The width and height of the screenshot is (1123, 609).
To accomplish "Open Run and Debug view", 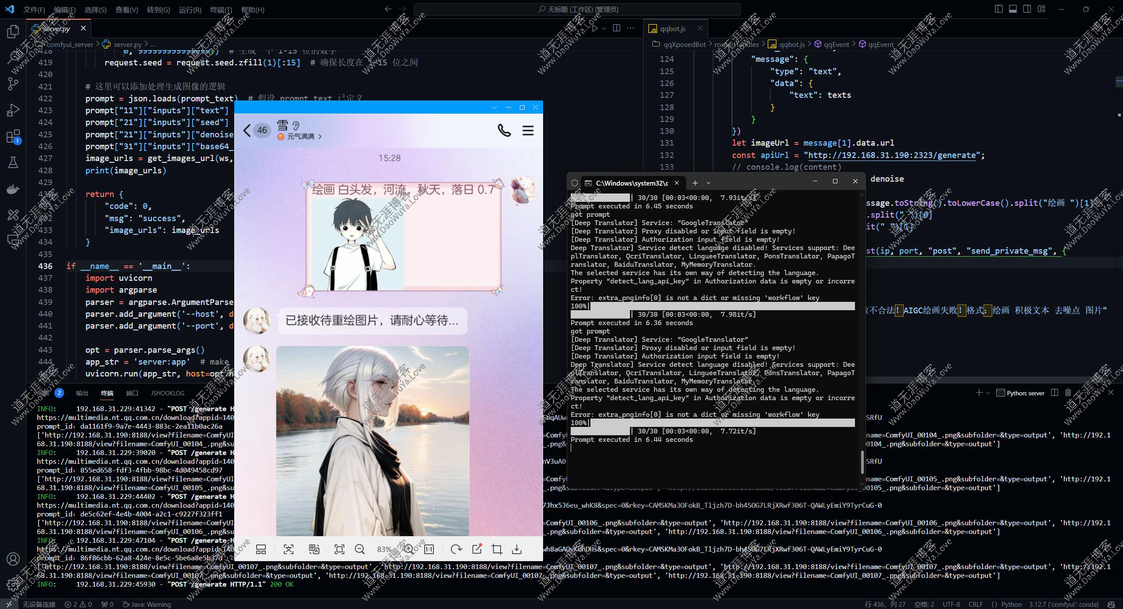I will 13,110.
